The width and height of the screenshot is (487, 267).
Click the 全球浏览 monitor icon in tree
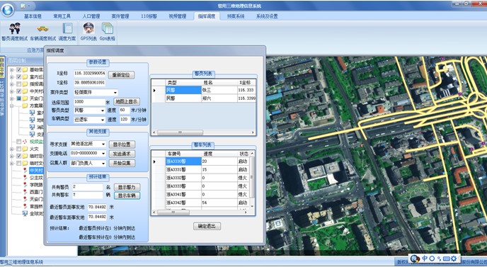[x=25, y=214]
